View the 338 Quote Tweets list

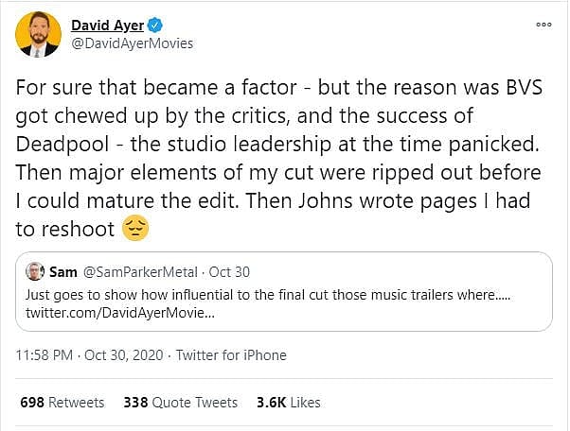point(180,402)
